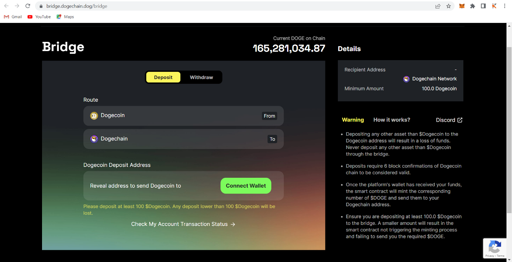Image resolution: width=512 pixels, height=262 pixels.
Task: Open the YouTube bookmark
Action: 39,17
